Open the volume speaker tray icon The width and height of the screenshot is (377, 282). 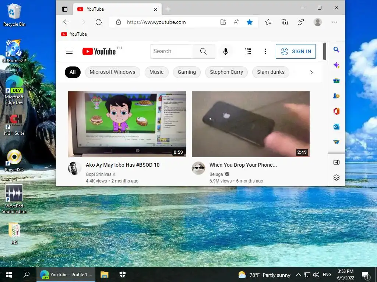click(x=316, y=275)
